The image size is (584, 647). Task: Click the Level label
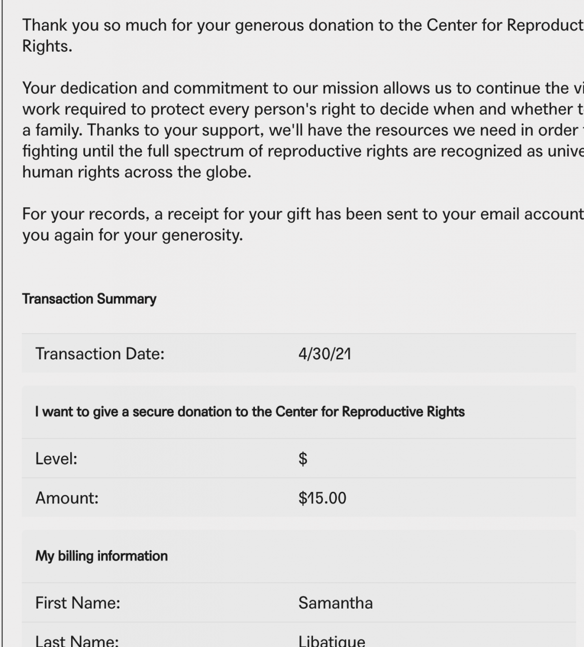(56, 459)
